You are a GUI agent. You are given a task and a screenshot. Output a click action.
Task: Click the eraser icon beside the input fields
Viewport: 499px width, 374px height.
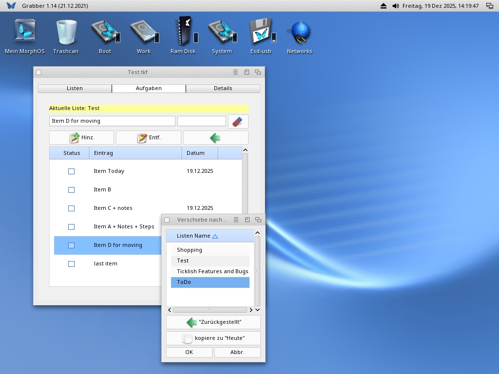click(238, 121)
